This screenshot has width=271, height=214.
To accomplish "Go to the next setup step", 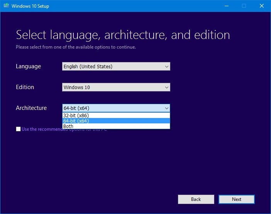I will 236,199.
